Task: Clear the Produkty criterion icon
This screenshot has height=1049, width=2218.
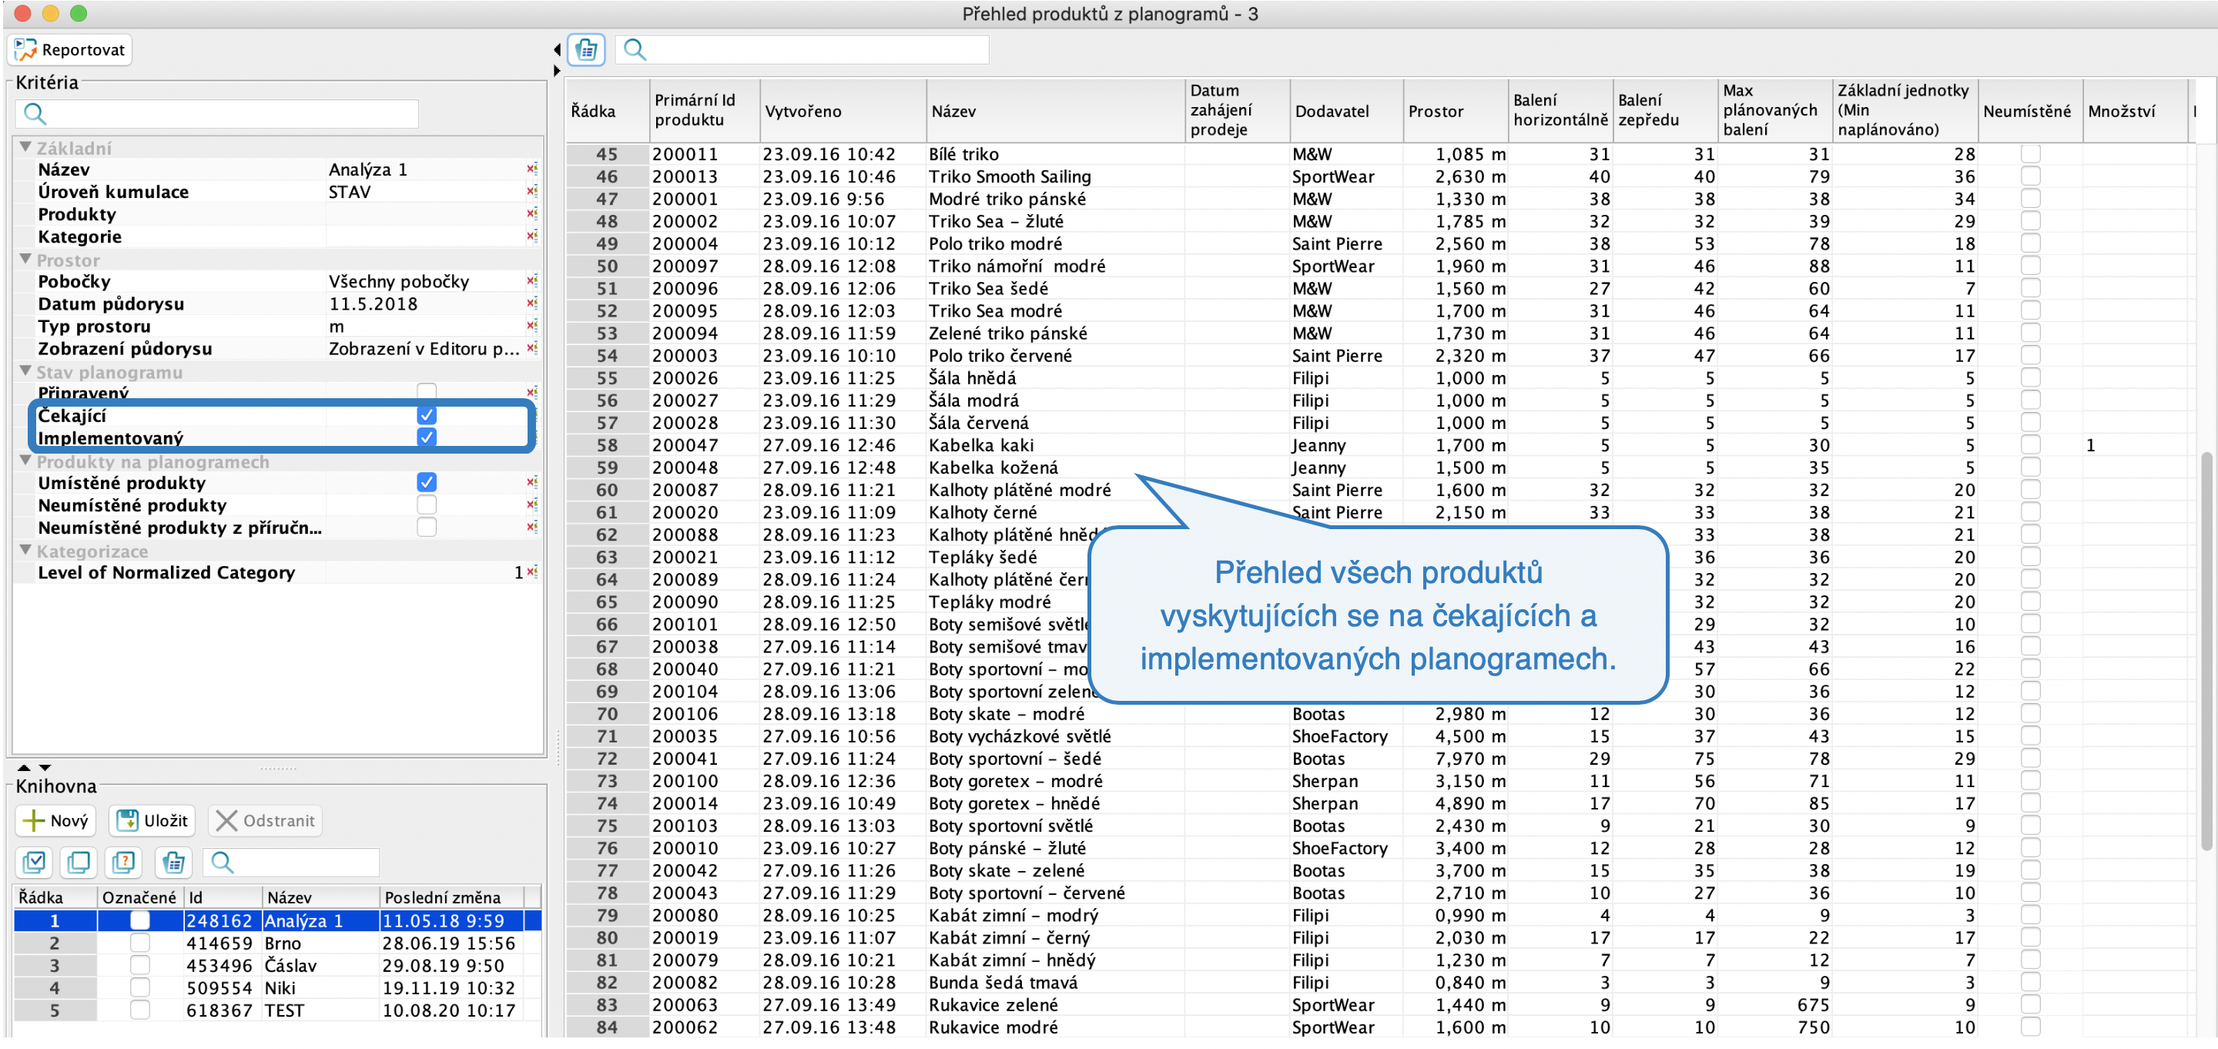Action: click(532, 213)
